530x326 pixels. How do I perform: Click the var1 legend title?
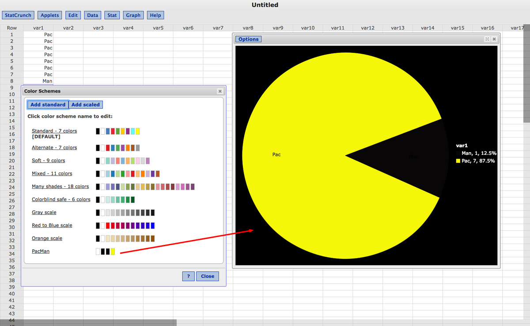point(461,145)
